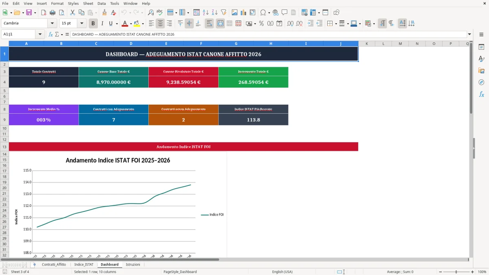Click row 13 header
This screenshot has height=275, width=489.
(4, 147)
